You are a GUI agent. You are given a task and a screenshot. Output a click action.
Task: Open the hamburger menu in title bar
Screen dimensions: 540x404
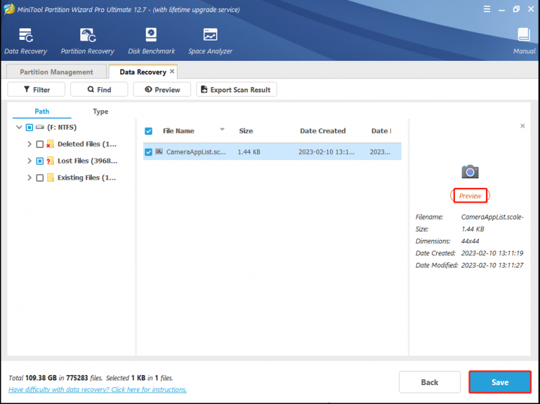click(487, 9)
